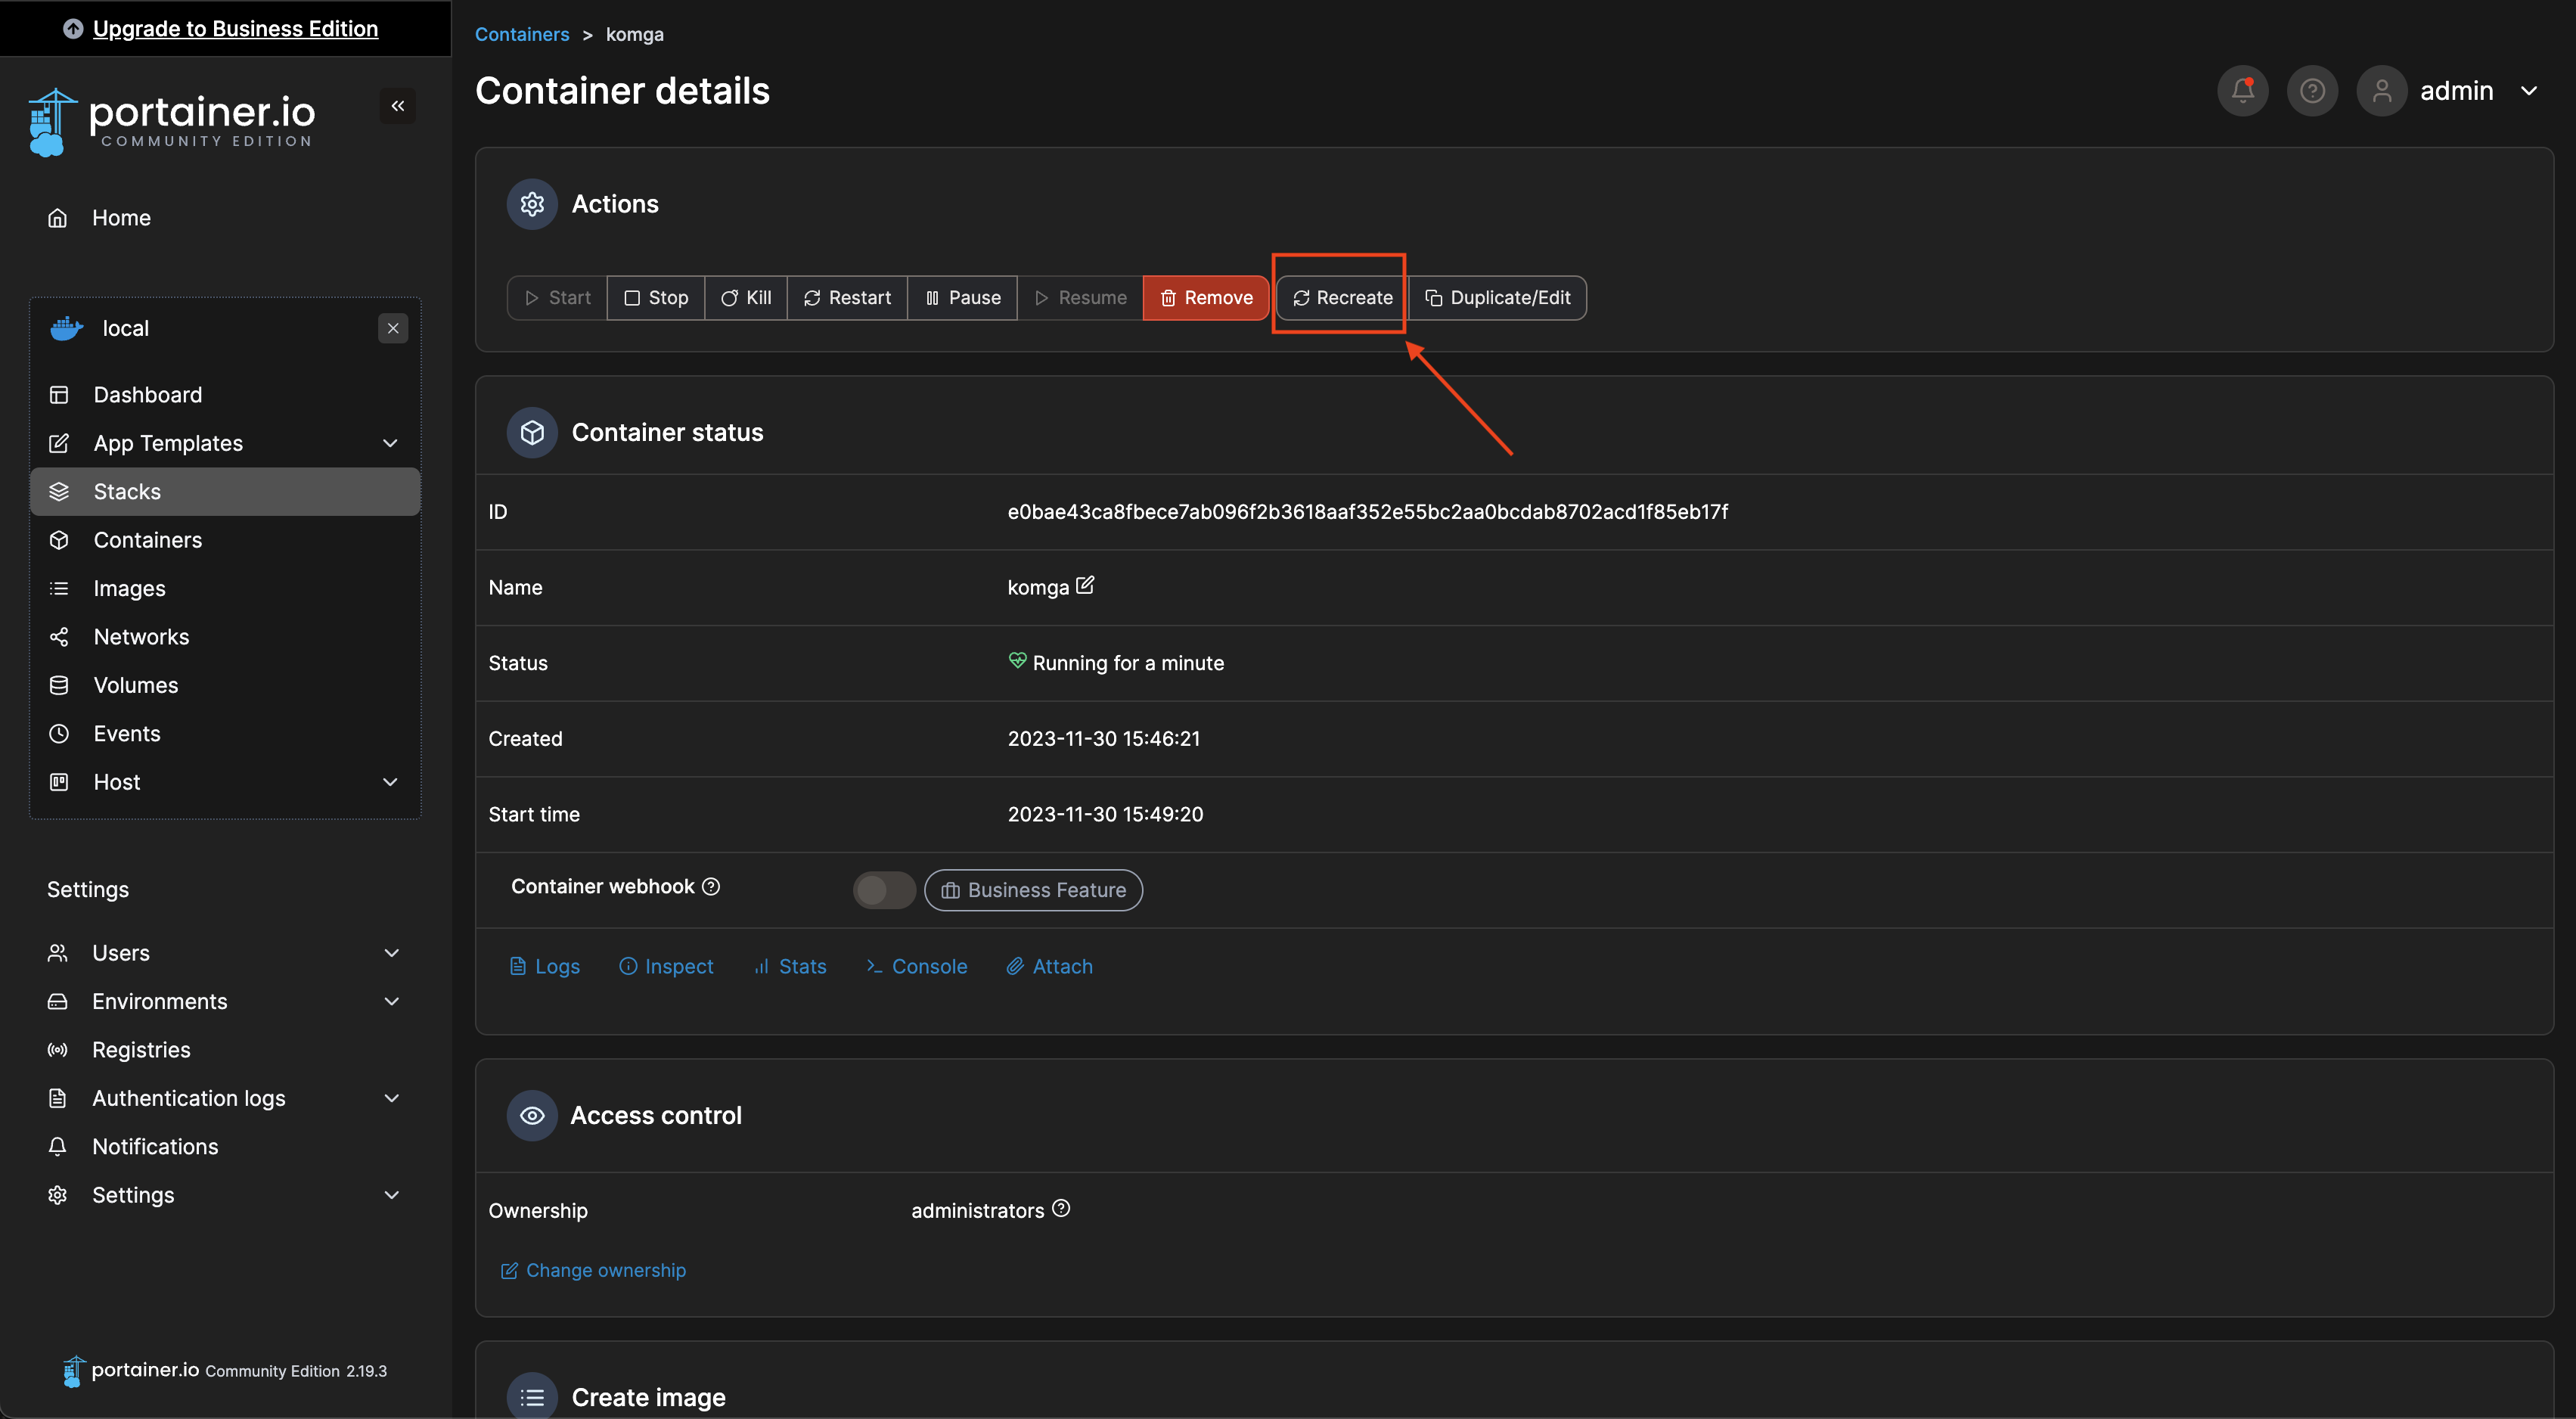Expand Host submenu chevron
Screen dimensions: 2576x1419
390,782
